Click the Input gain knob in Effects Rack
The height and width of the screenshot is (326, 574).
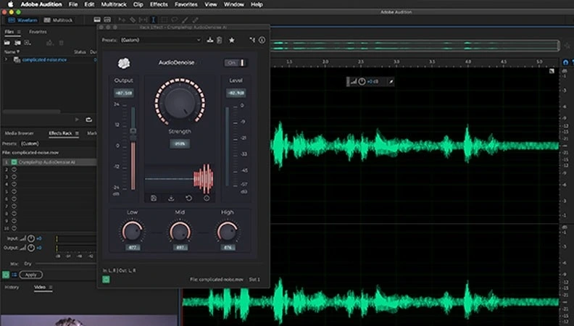[31, 238]
